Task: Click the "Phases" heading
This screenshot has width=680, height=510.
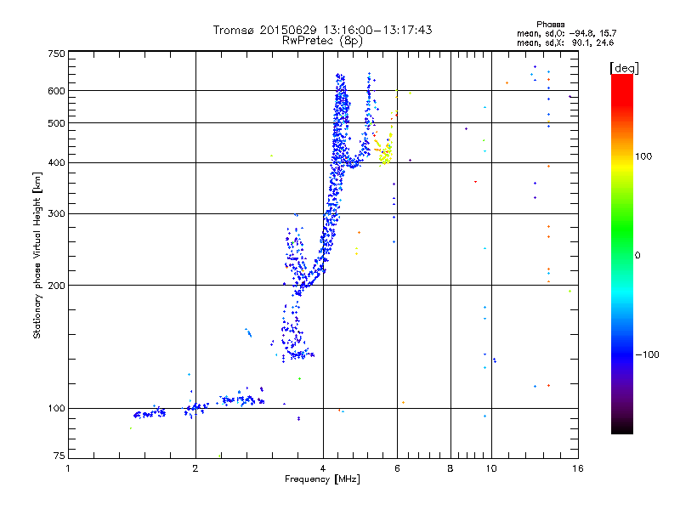Action: pyautogui.click(x=550, y=25)
